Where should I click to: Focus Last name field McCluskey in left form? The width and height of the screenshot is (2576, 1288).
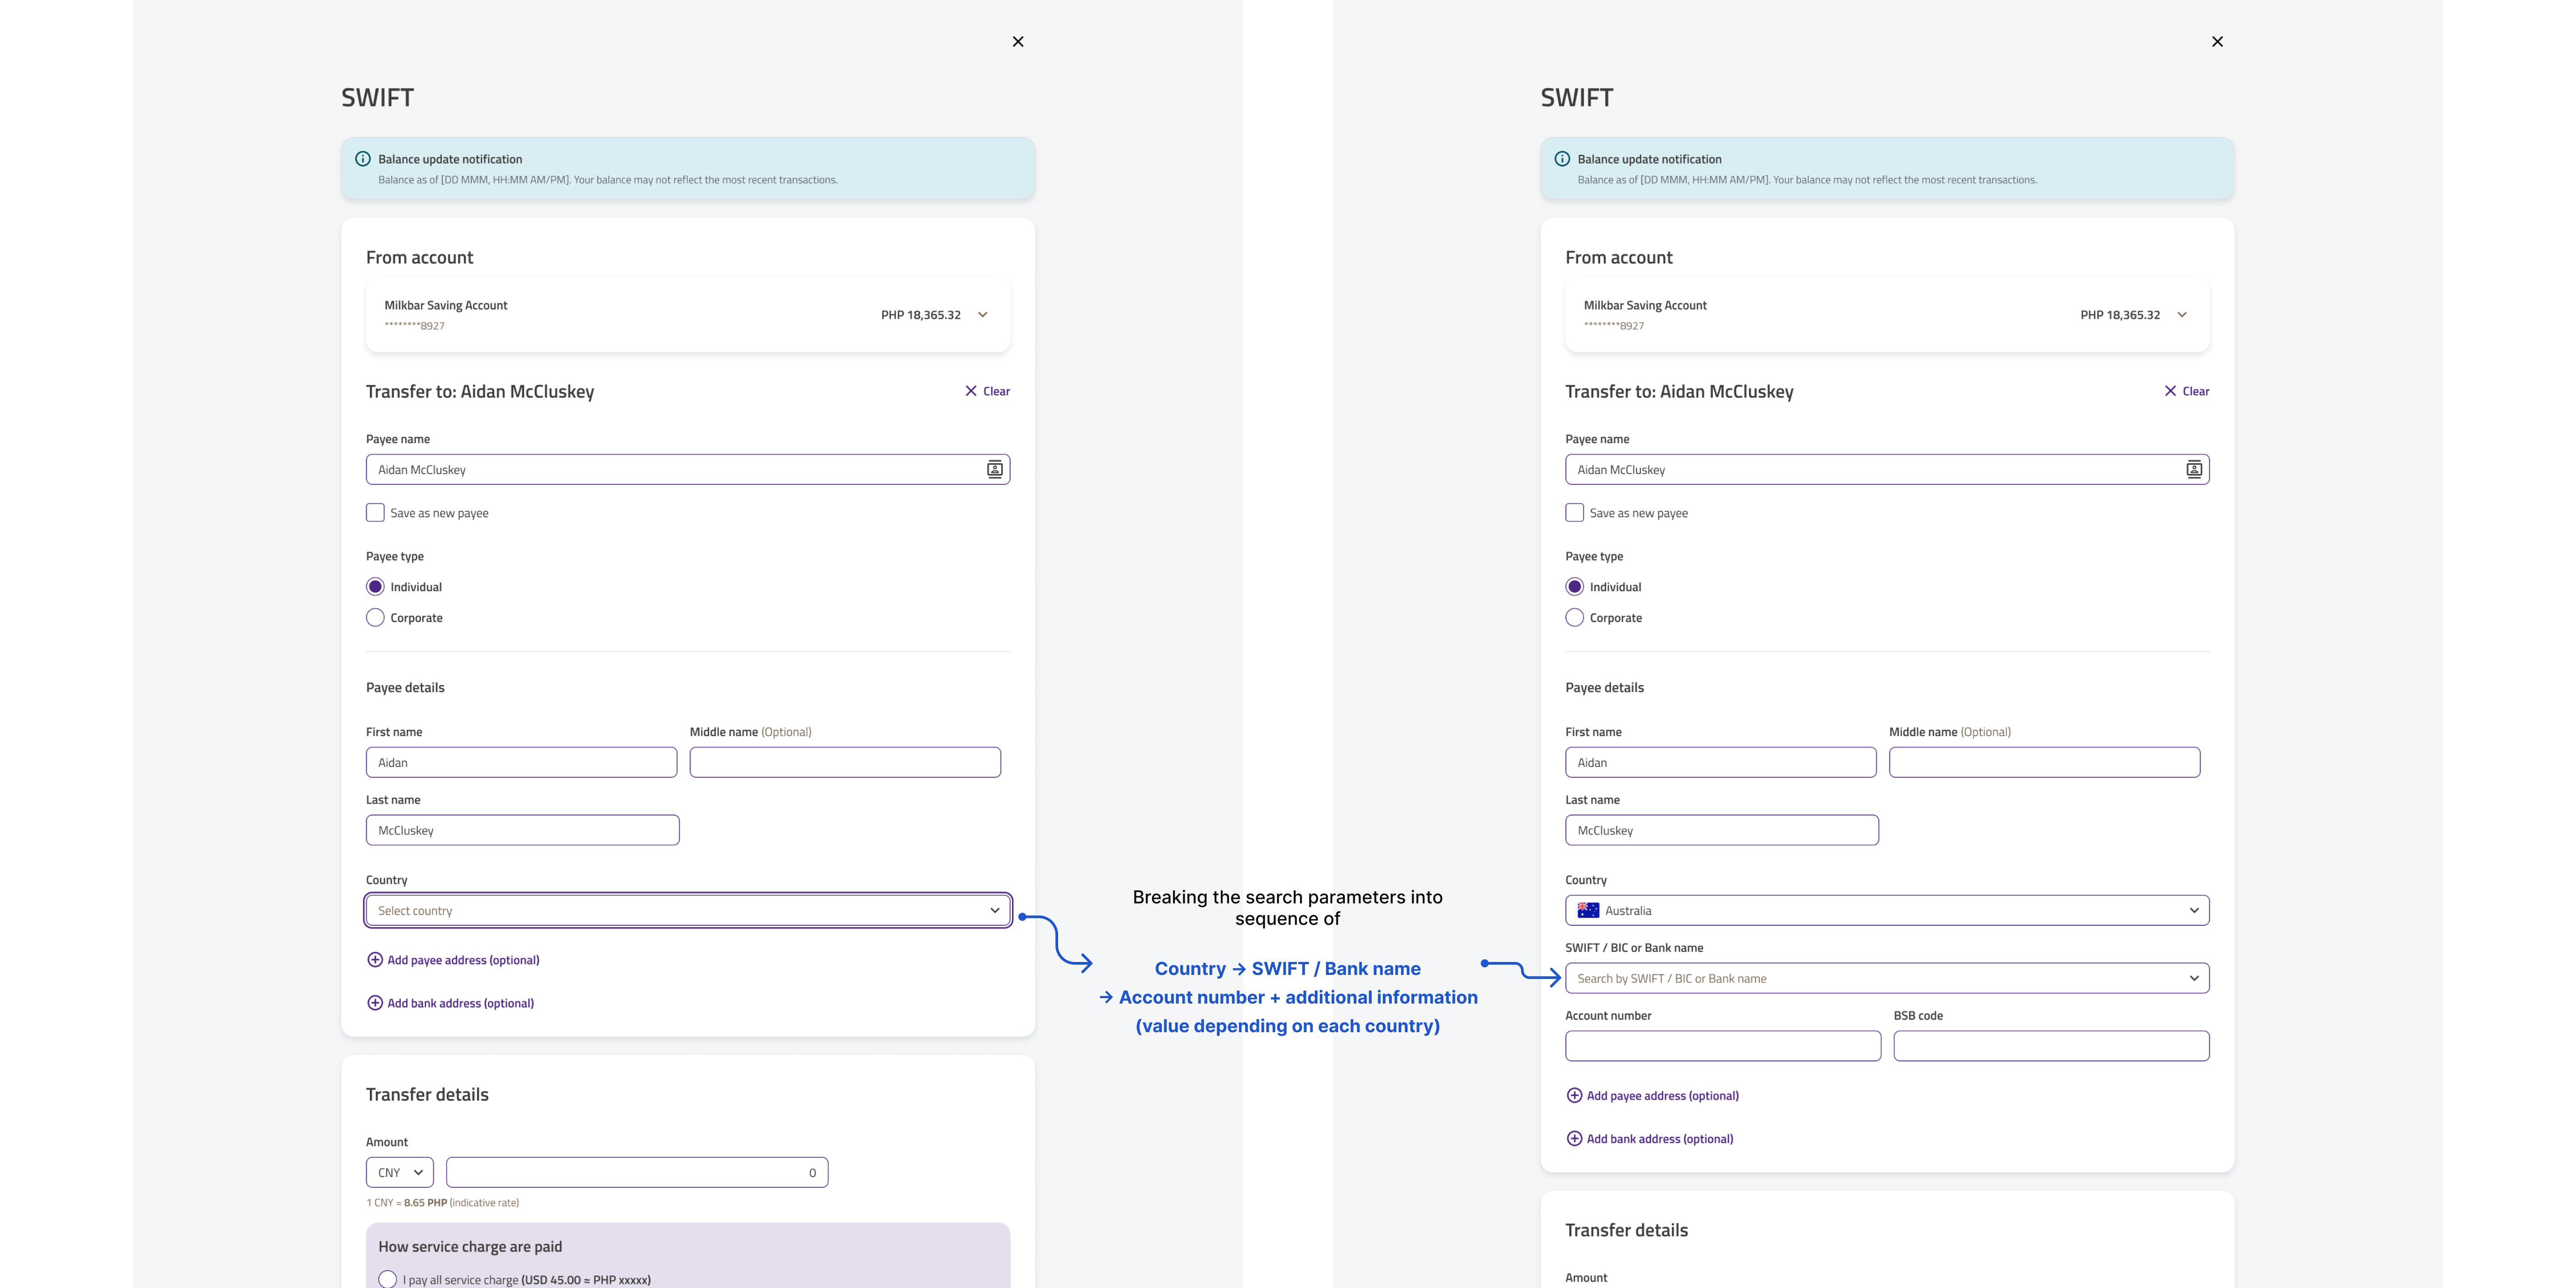click(x=522, y=831)
